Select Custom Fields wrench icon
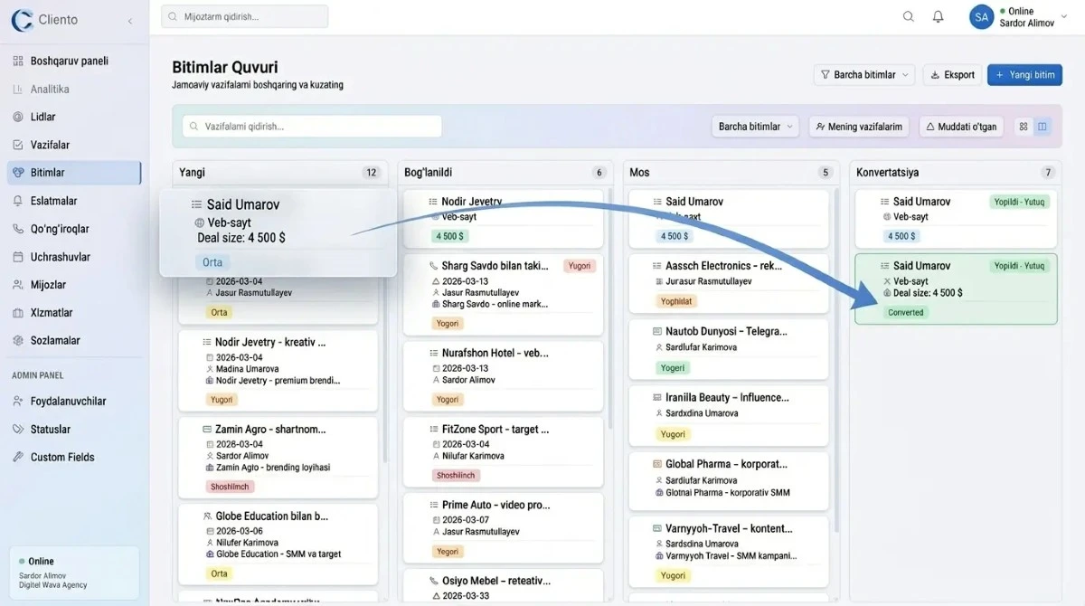The width and height of the screenshot is (1085, 606). pyautogui.click(x=18, y=457)
